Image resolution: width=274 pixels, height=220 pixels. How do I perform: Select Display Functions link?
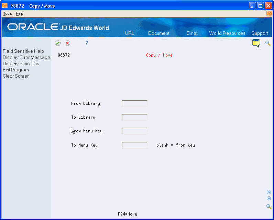[x=21, y=64]
